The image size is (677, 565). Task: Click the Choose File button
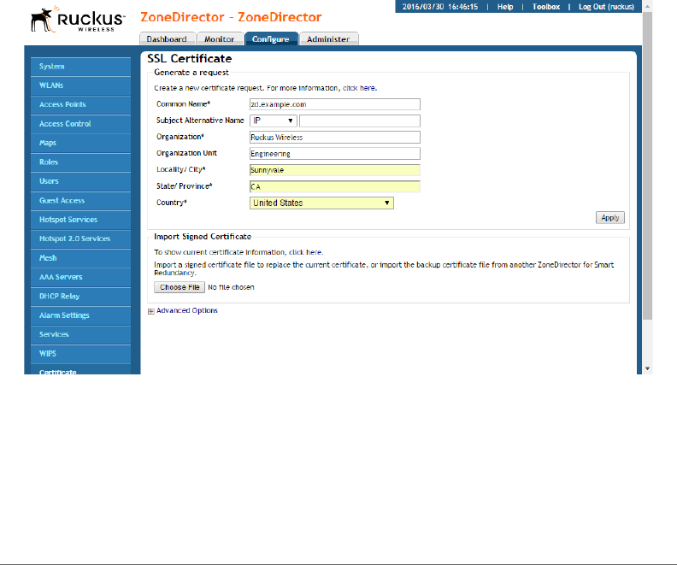pyautogui.click(x=180, y=287)
